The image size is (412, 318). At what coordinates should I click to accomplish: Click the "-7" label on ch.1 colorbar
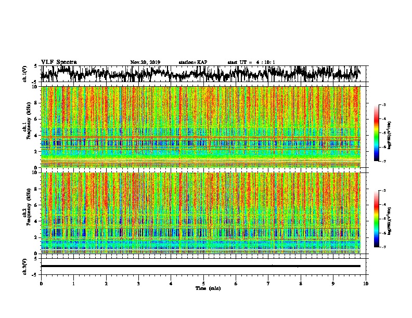383,161
